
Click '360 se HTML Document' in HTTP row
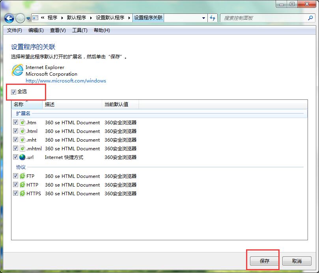coord(73,185)
